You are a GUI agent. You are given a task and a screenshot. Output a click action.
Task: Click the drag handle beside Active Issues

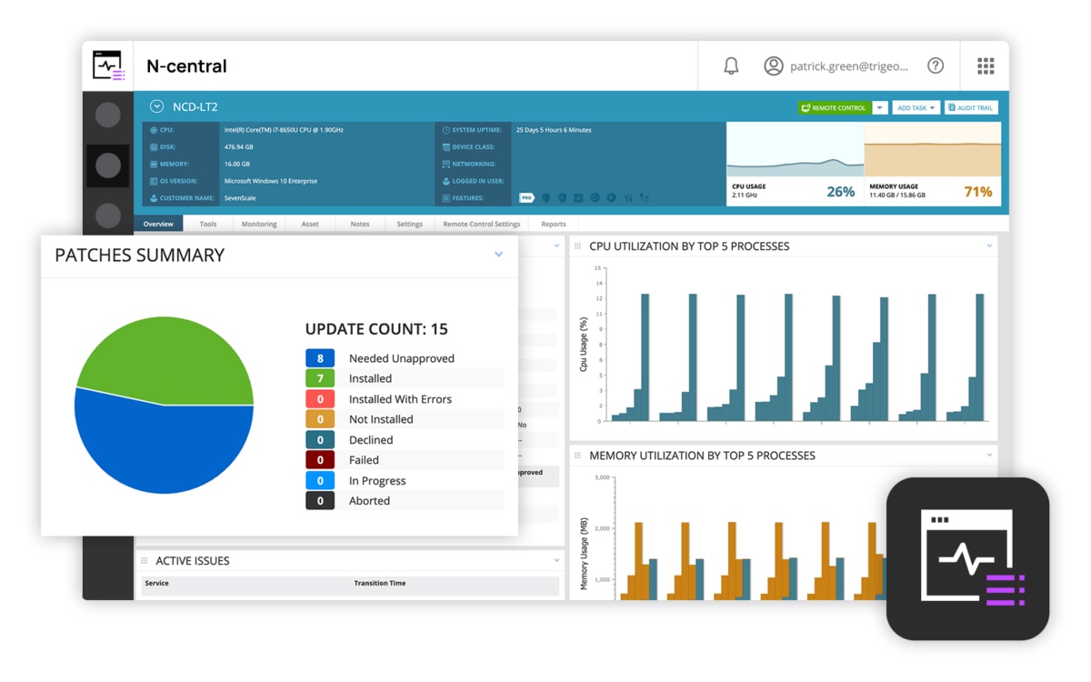(x=145, y=561)
